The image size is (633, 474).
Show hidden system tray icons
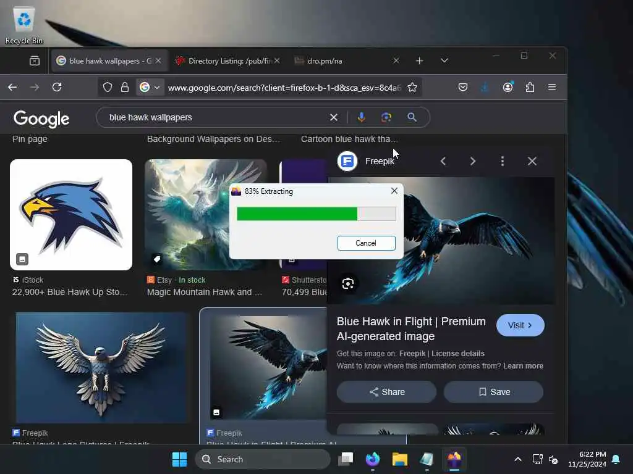[518, 459]
